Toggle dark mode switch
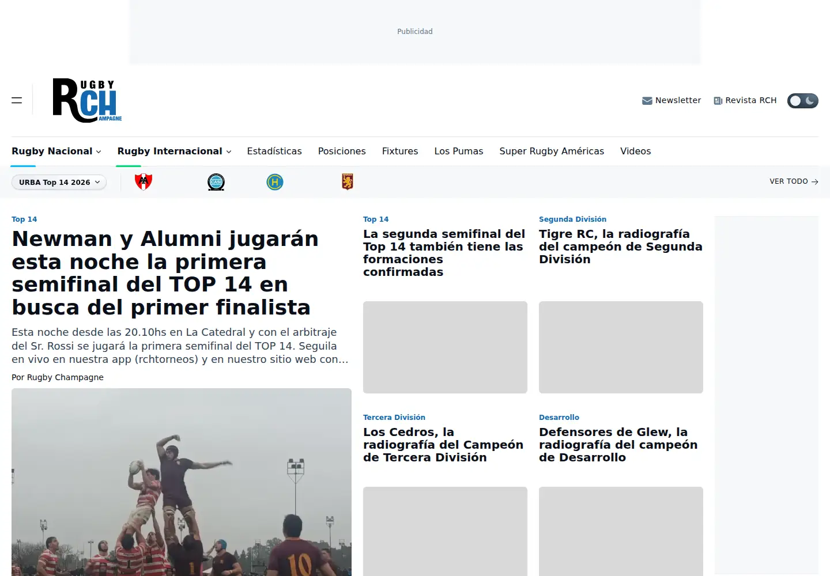The image size is (830, 576). pos(803,101)
